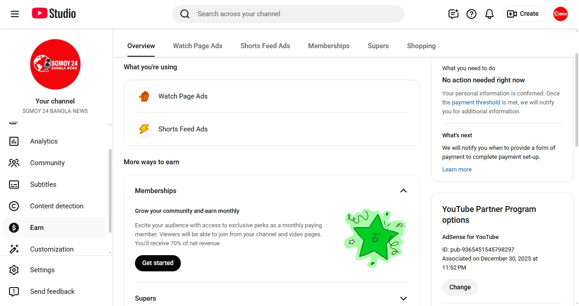This screenshot has height=306, width=579.
Task: Click the 'Grow your community and earn monthly' text
Action: point(187,211)
